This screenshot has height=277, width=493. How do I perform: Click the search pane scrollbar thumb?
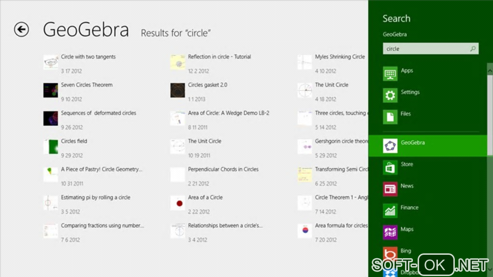490,115
